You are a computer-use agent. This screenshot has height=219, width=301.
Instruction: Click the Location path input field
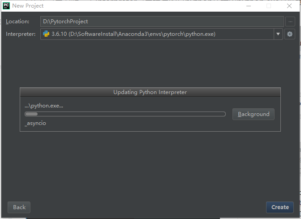[x=162, y=21]
